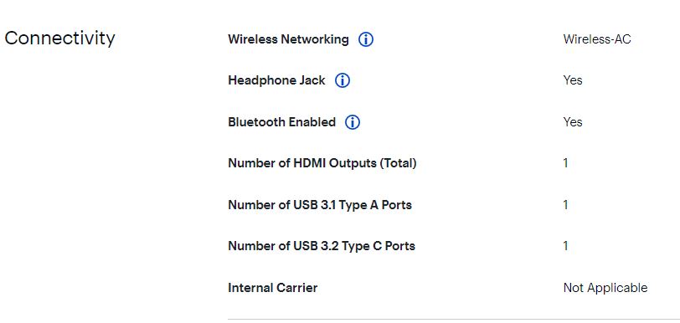Viewport: 680px width, 323px height.
Task: Select the Connectivity section heading
Action: [59, 38]
